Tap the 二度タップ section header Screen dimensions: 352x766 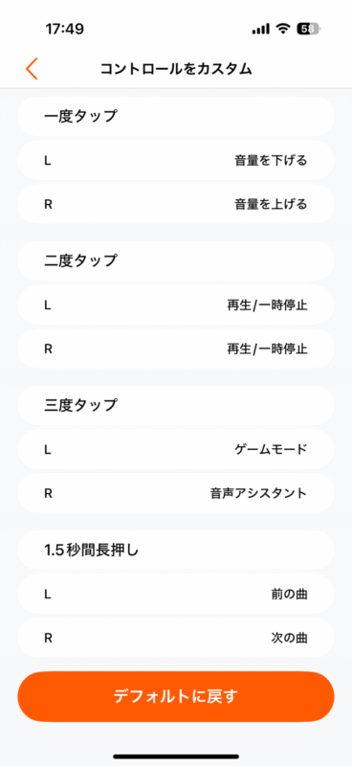point(176,260)
